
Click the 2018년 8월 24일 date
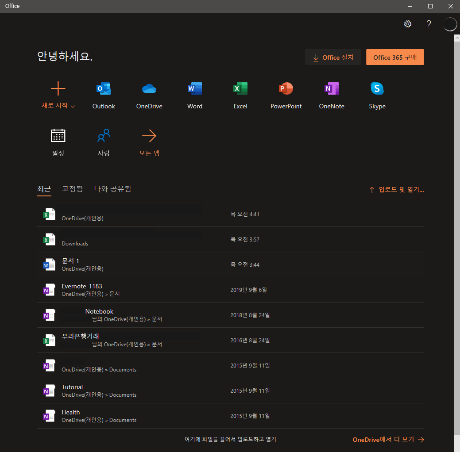pos(250,315)
